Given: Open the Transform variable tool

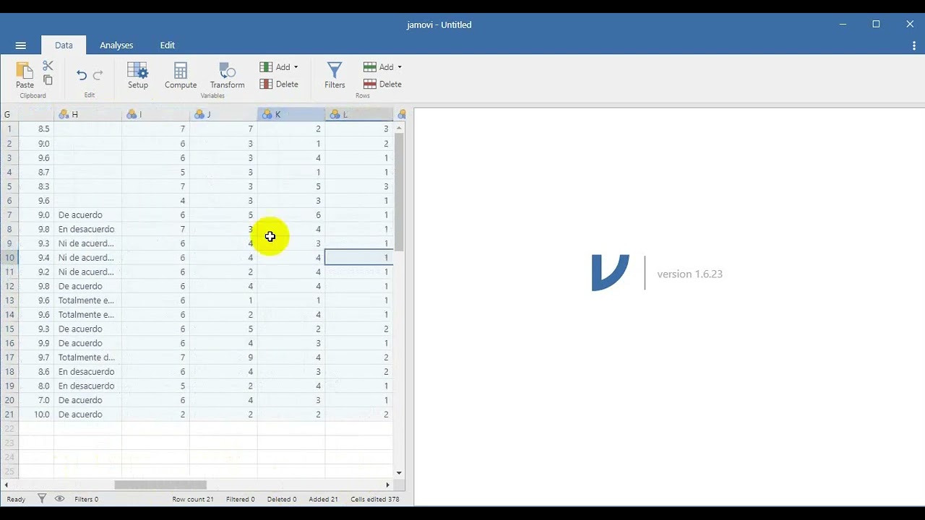Looking at the screenshot, I should (x=227, y=75).
